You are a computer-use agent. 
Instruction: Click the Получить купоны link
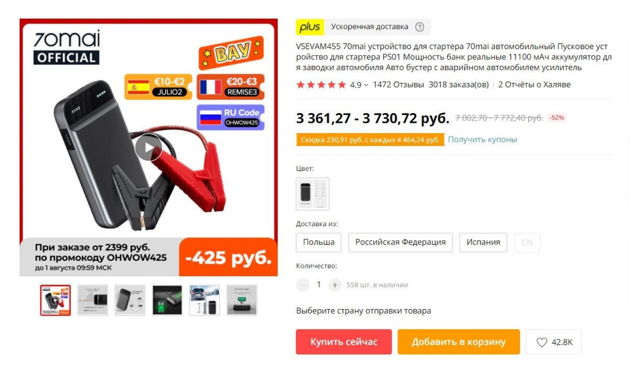point(482,139)
